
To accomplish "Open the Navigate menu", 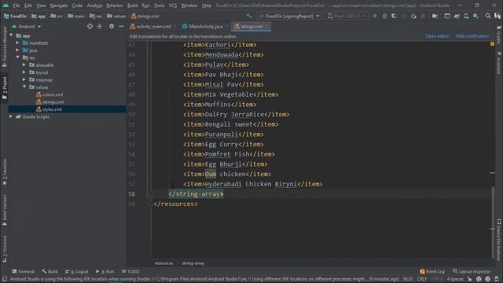I will (59, 6).
